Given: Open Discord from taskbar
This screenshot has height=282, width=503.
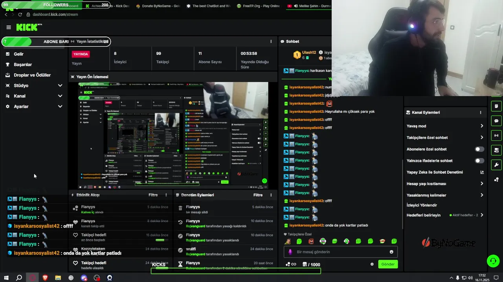Looking at the screenshot, I should (84, 278).
